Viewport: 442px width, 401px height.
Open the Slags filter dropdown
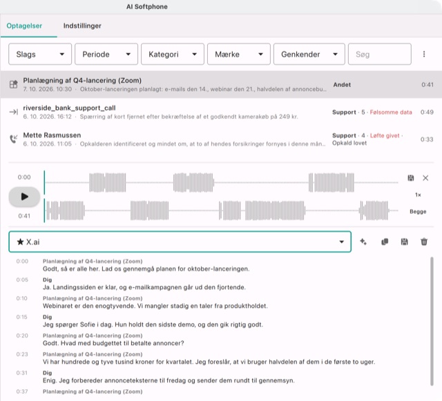[40, 54]
